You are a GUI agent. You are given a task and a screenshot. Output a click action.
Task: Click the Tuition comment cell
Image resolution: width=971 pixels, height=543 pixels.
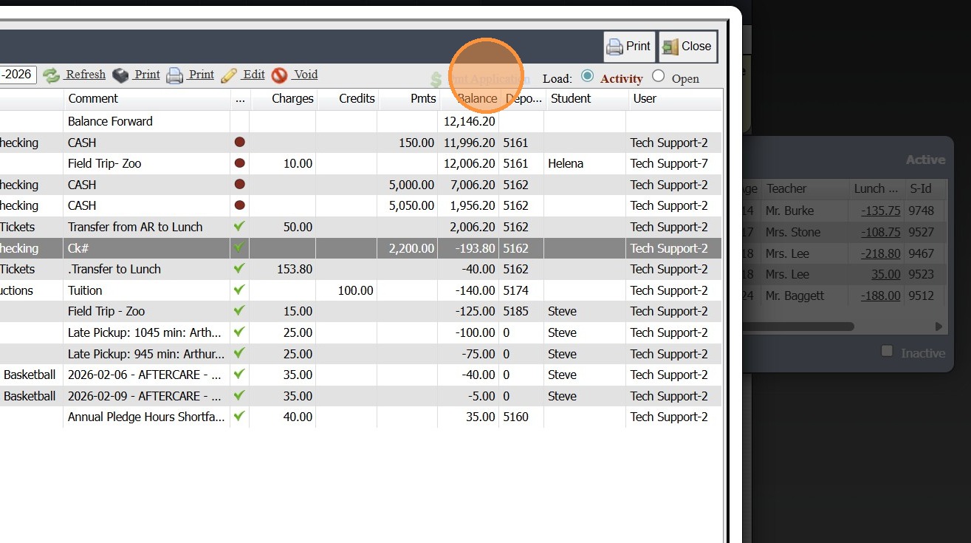[146, 290]
